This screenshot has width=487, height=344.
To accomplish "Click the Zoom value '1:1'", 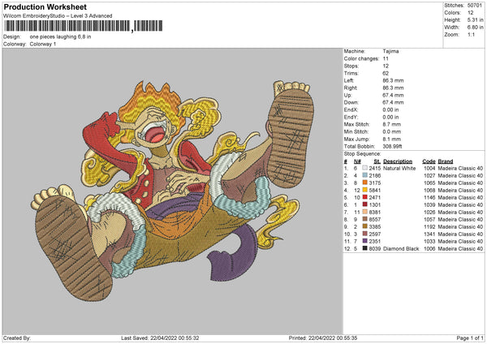I will (471, 34).
